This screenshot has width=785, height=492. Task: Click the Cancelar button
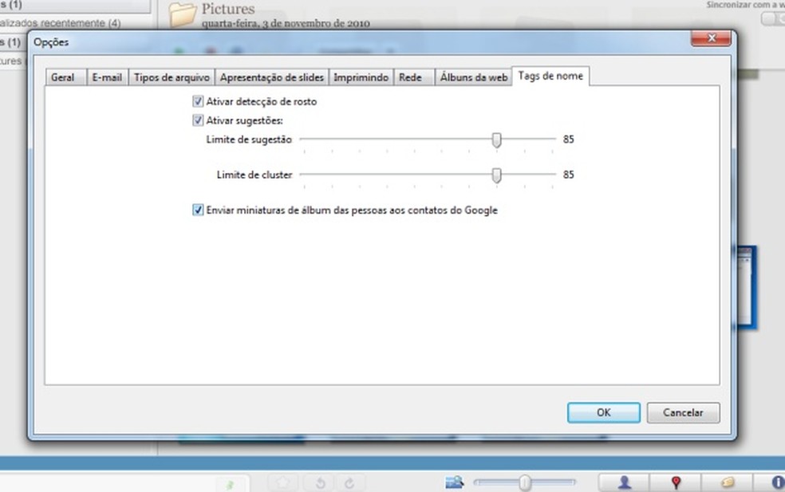pos(683,412)
